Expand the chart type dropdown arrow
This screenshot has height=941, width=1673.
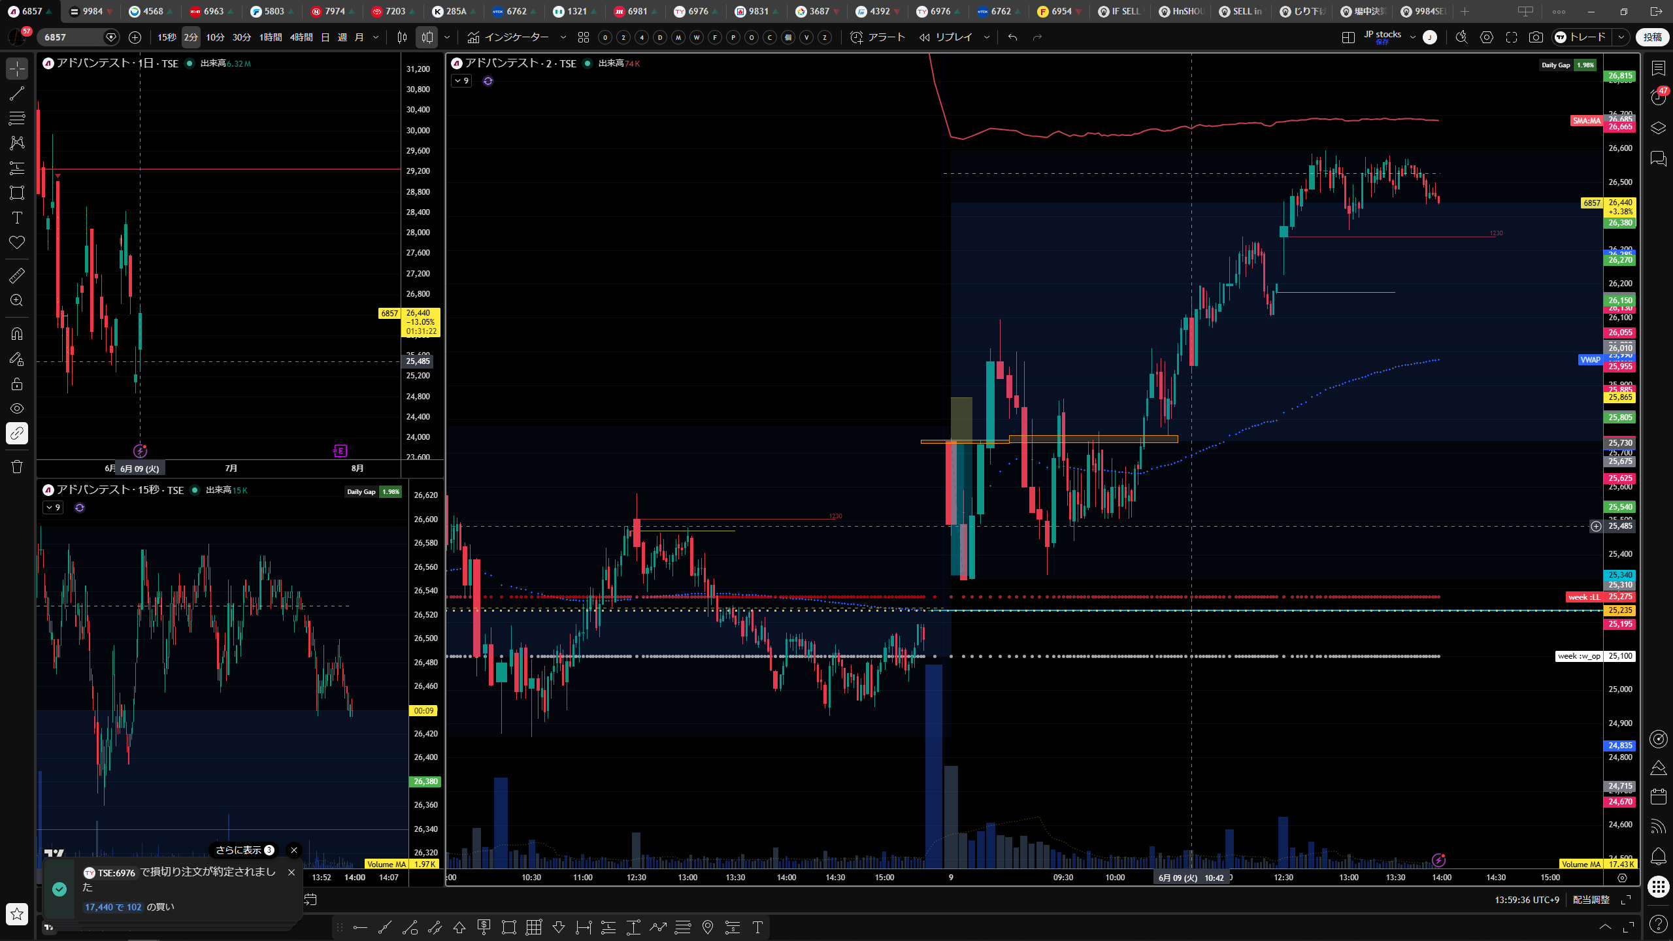[447, 37]
